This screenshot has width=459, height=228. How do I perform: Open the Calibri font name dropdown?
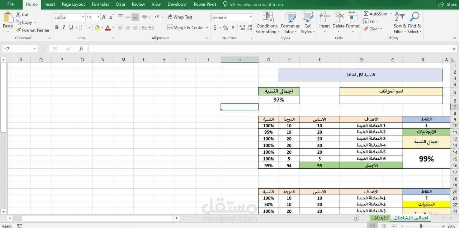pyautogui.click(x=83, y=17)
